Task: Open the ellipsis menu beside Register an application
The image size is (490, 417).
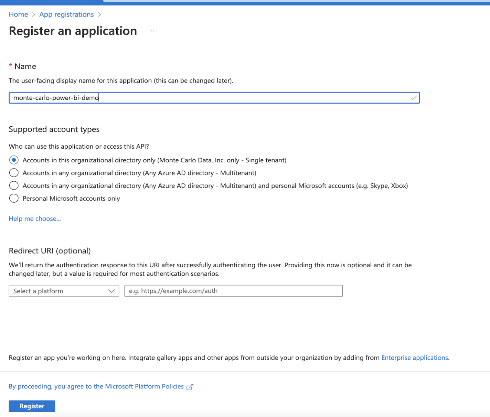Action: [x=153, y=31]
